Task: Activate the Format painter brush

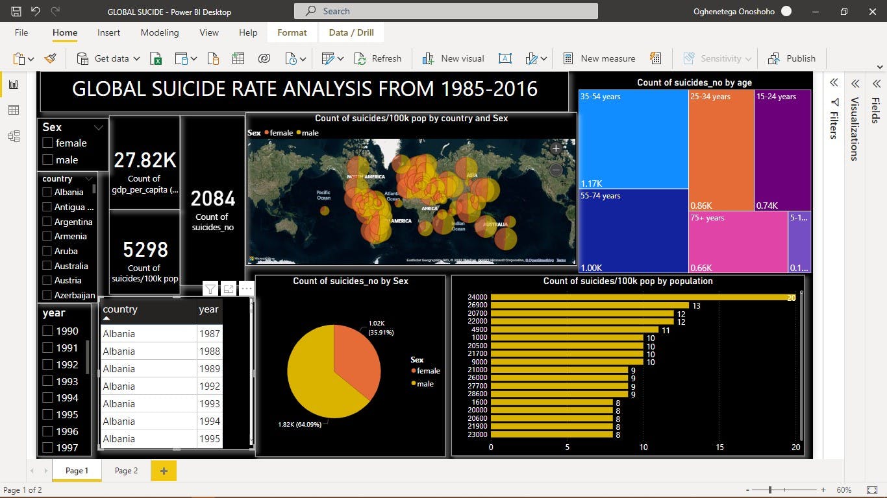Action: point(51,58)
